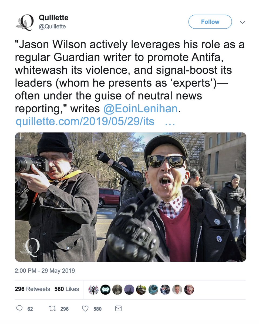
Task: Open the space invader liker avatar
Action: coord(105,289)
